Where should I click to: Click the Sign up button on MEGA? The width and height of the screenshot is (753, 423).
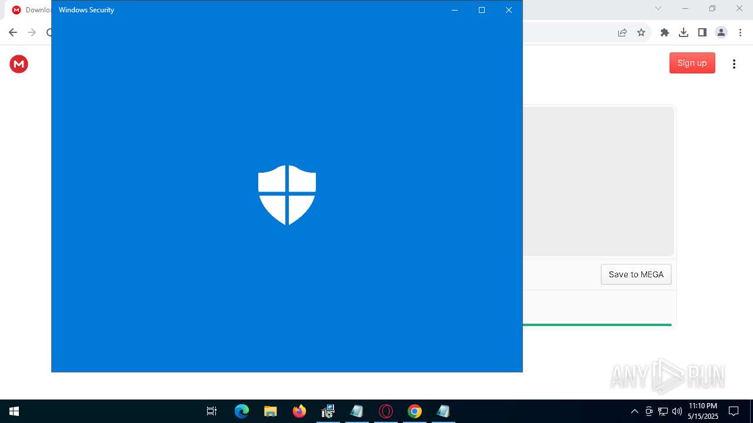692,63
